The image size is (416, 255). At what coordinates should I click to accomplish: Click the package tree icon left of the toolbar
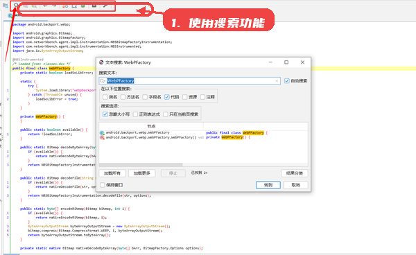[x=6, y=6]
